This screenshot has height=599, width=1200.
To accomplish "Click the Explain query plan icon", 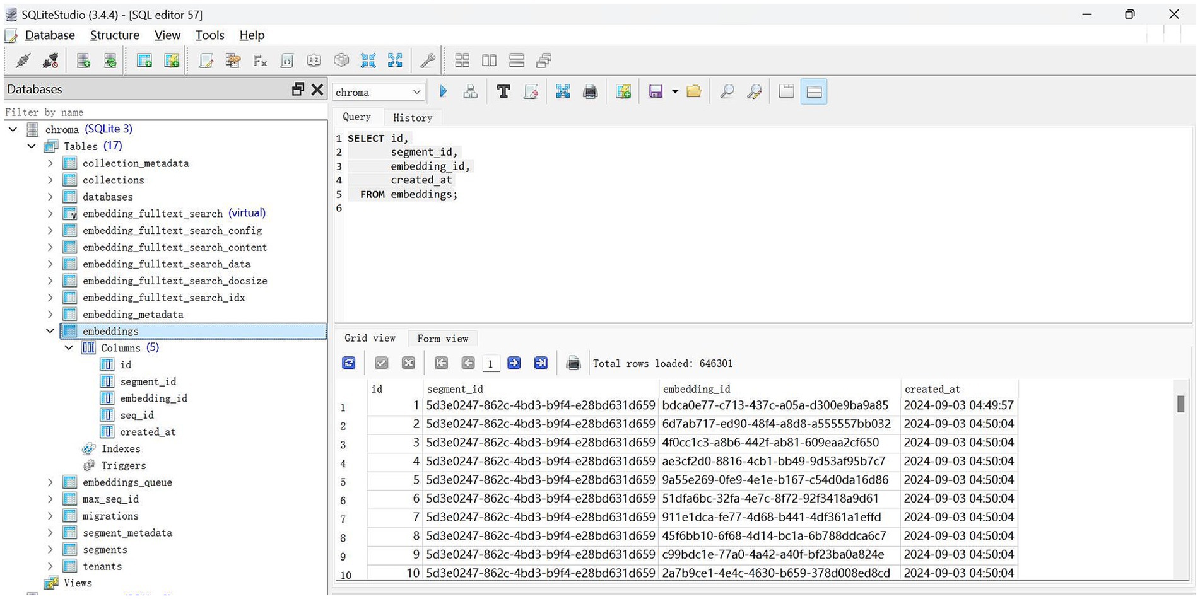I will 471,92.
